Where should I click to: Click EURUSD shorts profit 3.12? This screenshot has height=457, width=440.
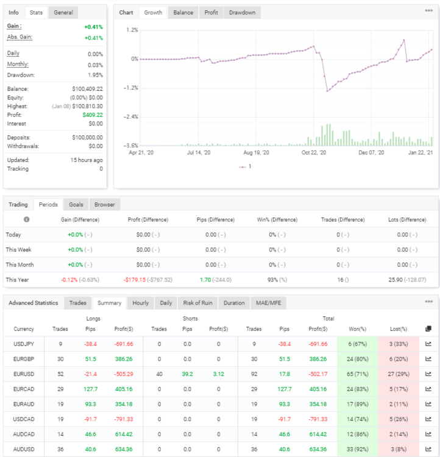(218, 374)
